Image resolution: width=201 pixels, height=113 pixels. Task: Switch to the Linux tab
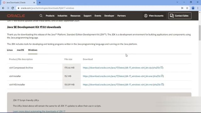coord(10,50)
